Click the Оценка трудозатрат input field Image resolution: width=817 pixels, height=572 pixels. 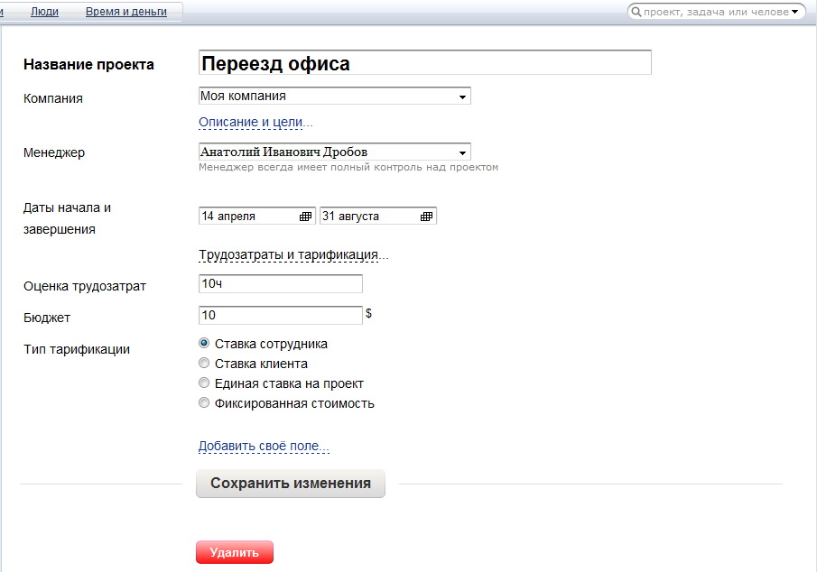pyautogui.click(x=280, y=284)
